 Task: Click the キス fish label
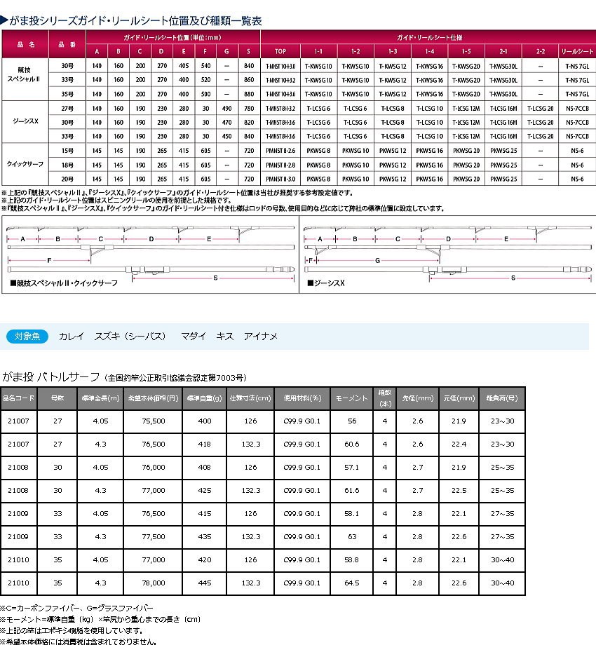click(225, 337)
